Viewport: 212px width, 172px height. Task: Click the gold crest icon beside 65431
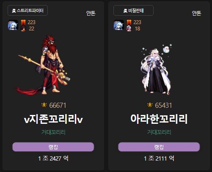150,105
